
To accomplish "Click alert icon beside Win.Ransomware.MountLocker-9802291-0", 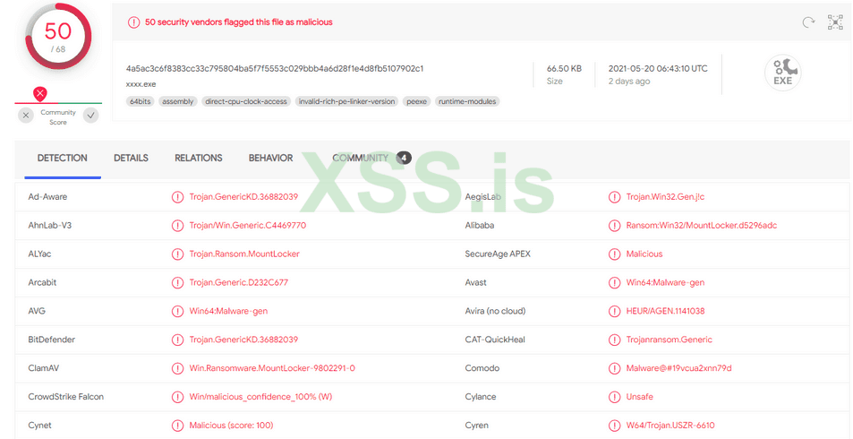I will [177, 368].
